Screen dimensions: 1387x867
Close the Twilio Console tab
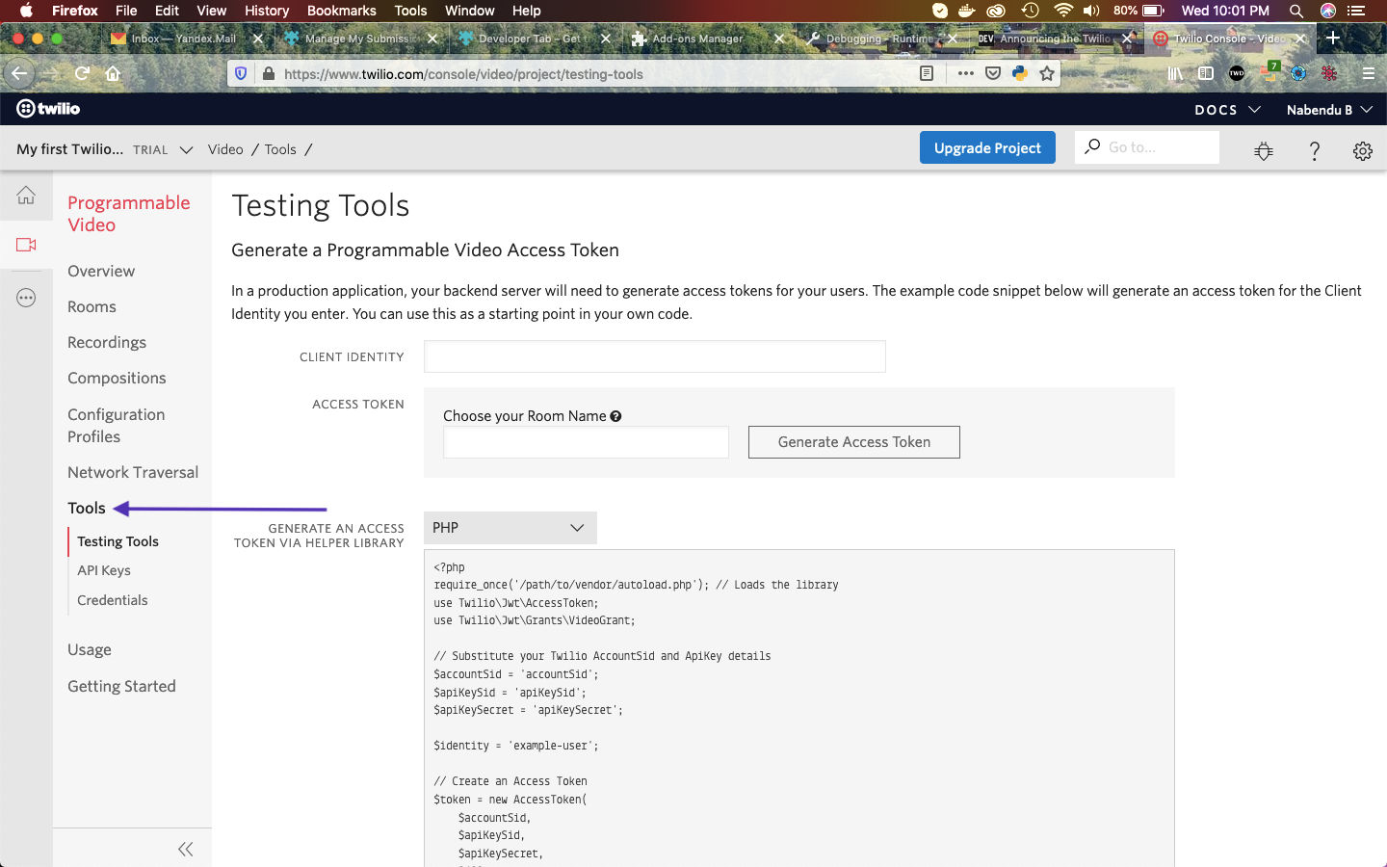[1300, 39]
